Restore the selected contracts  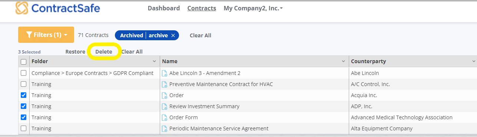click(x=75, y=52)
